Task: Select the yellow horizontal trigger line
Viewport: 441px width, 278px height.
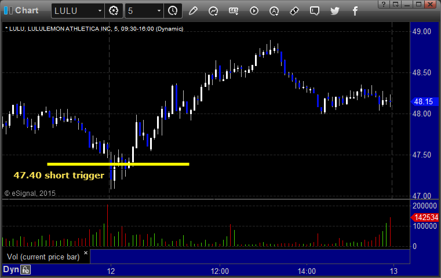Action: [118, 164]
